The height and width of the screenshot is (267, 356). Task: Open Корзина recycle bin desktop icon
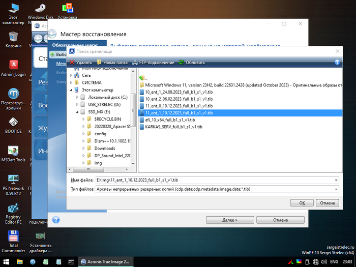(13, 40)
